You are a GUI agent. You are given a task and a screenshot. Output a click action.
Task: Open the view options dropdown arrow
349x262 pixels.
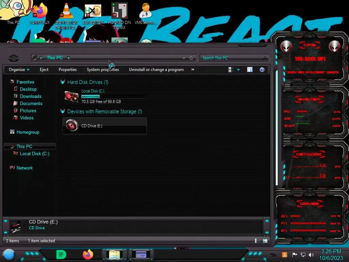tap(238, 70)
